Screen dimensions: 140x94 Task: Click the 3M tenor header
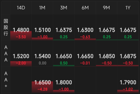(x=64, y=8)
